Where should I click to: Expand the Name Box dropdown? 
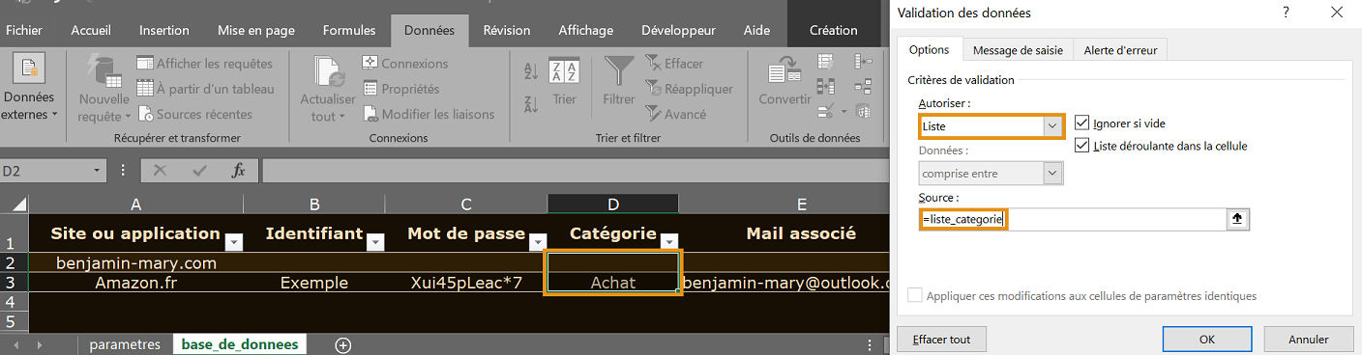[x=97, y=171]
